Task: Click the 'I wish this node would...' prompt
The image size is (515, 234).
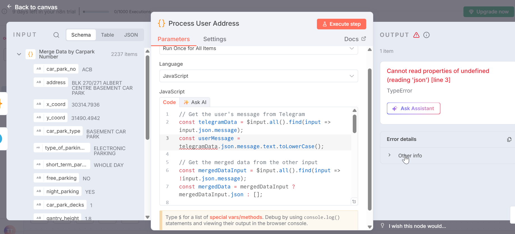Action: (417, 226)
